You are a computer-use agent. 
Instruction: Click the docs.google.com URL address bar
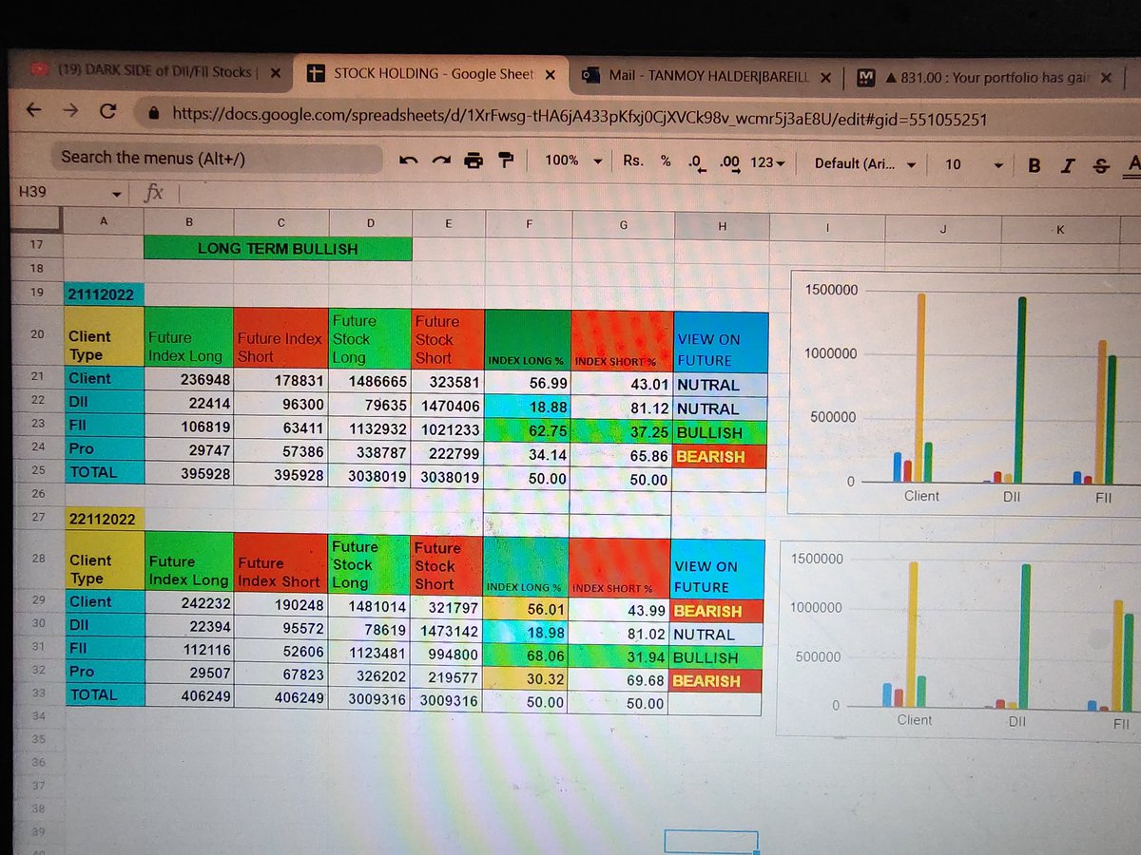[580, 118]
